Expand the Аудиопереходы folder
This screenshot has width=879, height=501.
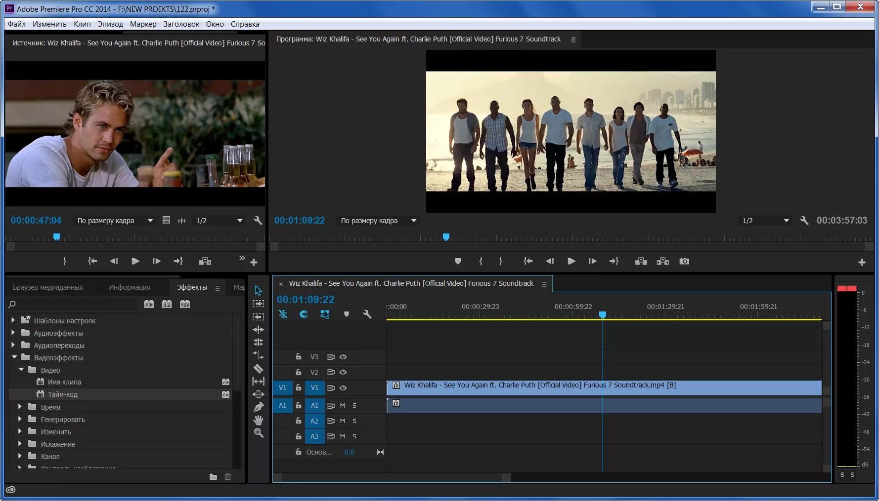point(13,345)
